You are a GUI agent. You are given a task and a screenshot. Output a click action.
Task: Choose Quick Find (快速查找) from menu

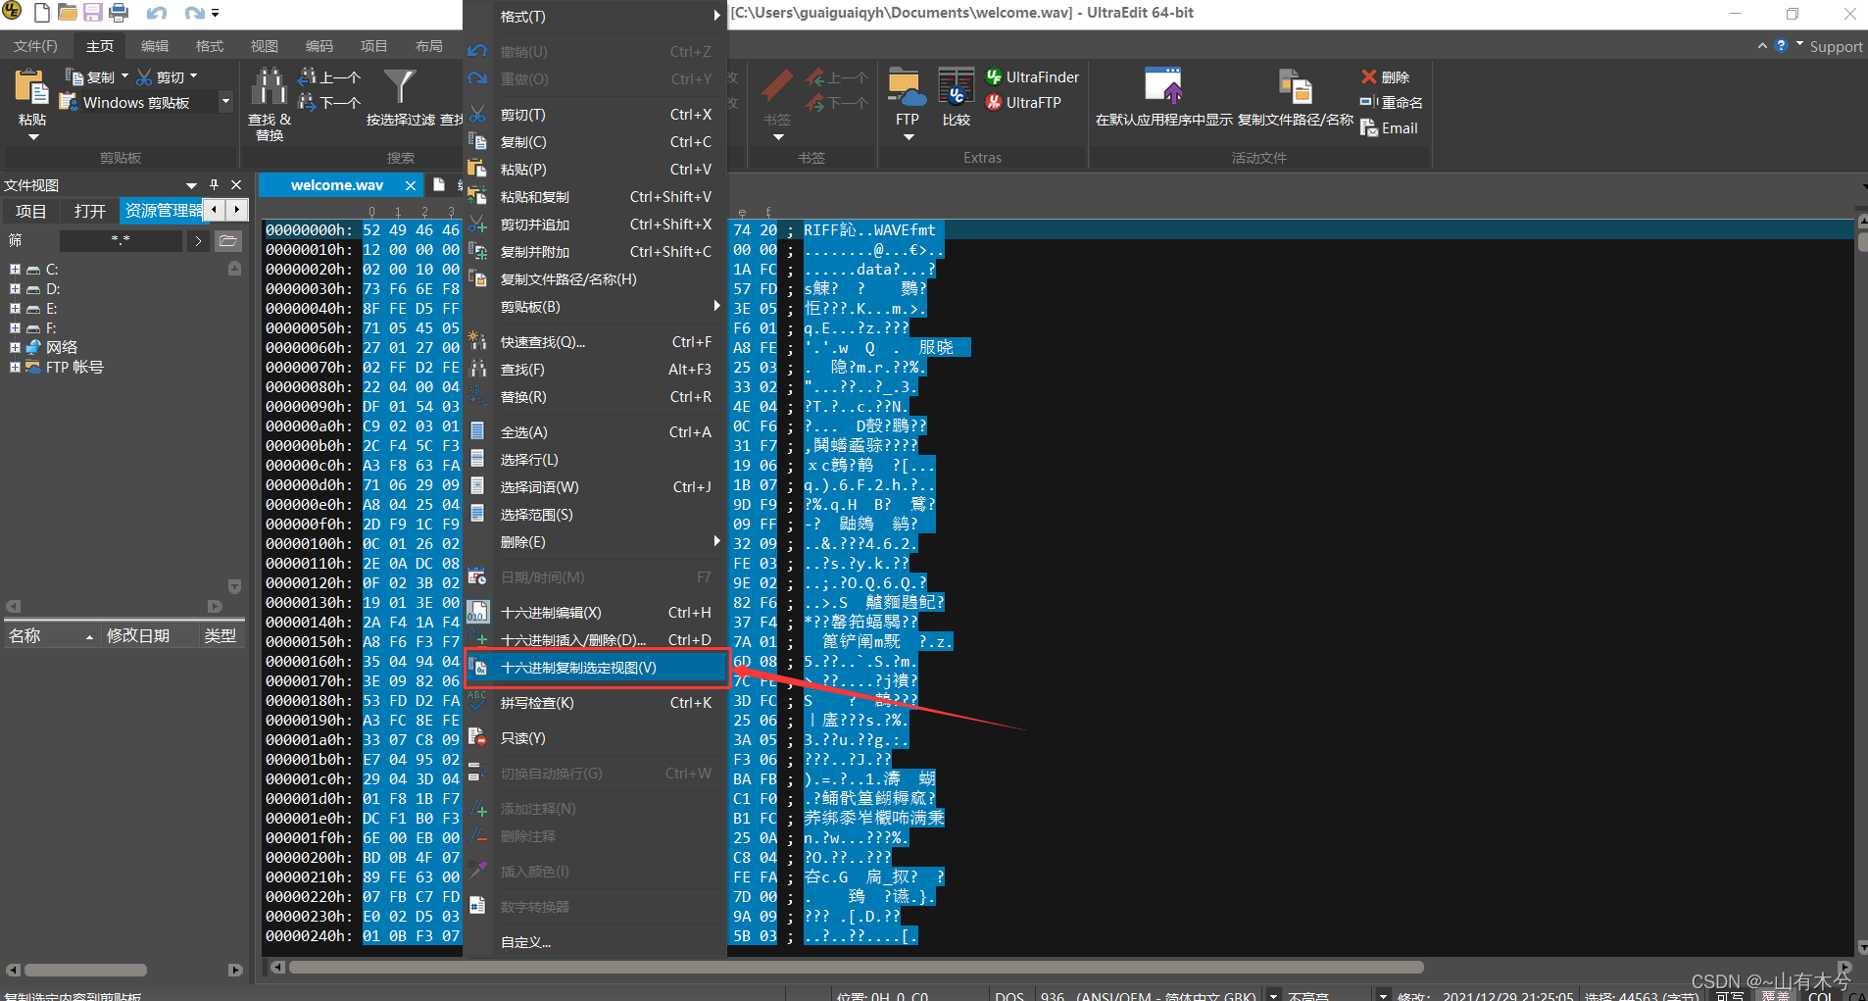(596, 342)
